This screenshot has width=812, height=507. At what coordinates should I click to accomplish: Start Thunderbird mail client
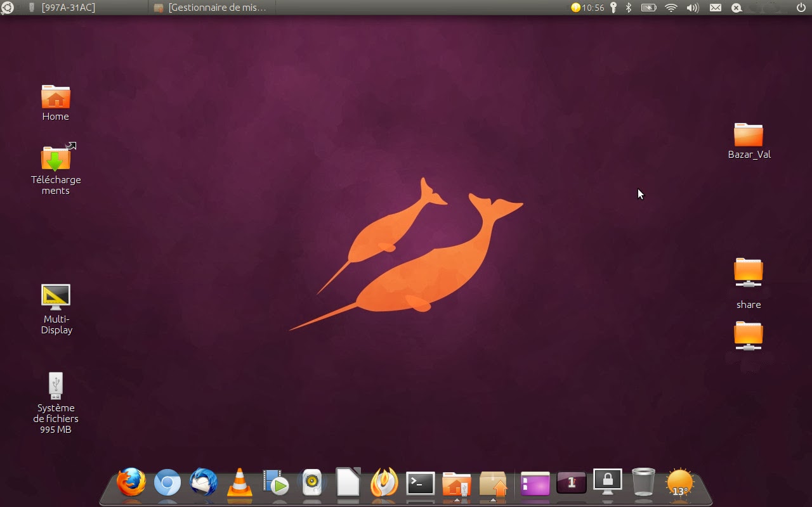point(203,484)
